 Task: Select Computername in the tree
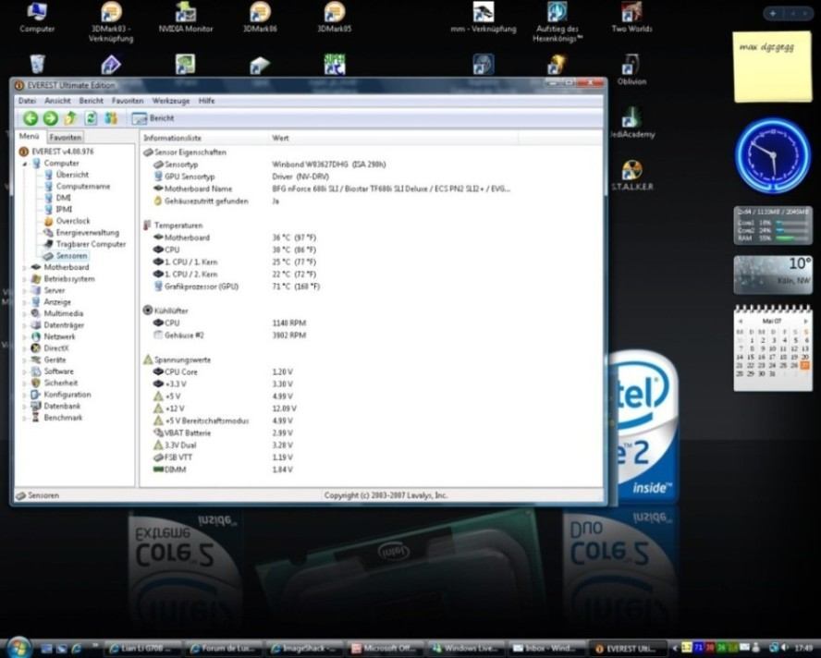(83, 187)
